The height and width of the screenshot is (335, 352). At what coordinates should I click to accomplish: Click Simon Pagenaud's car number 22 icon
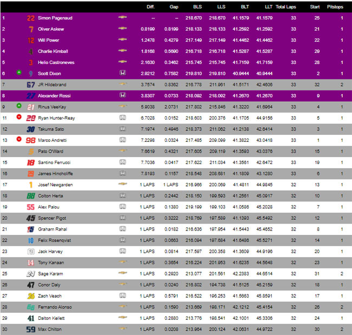coord(31,18)
